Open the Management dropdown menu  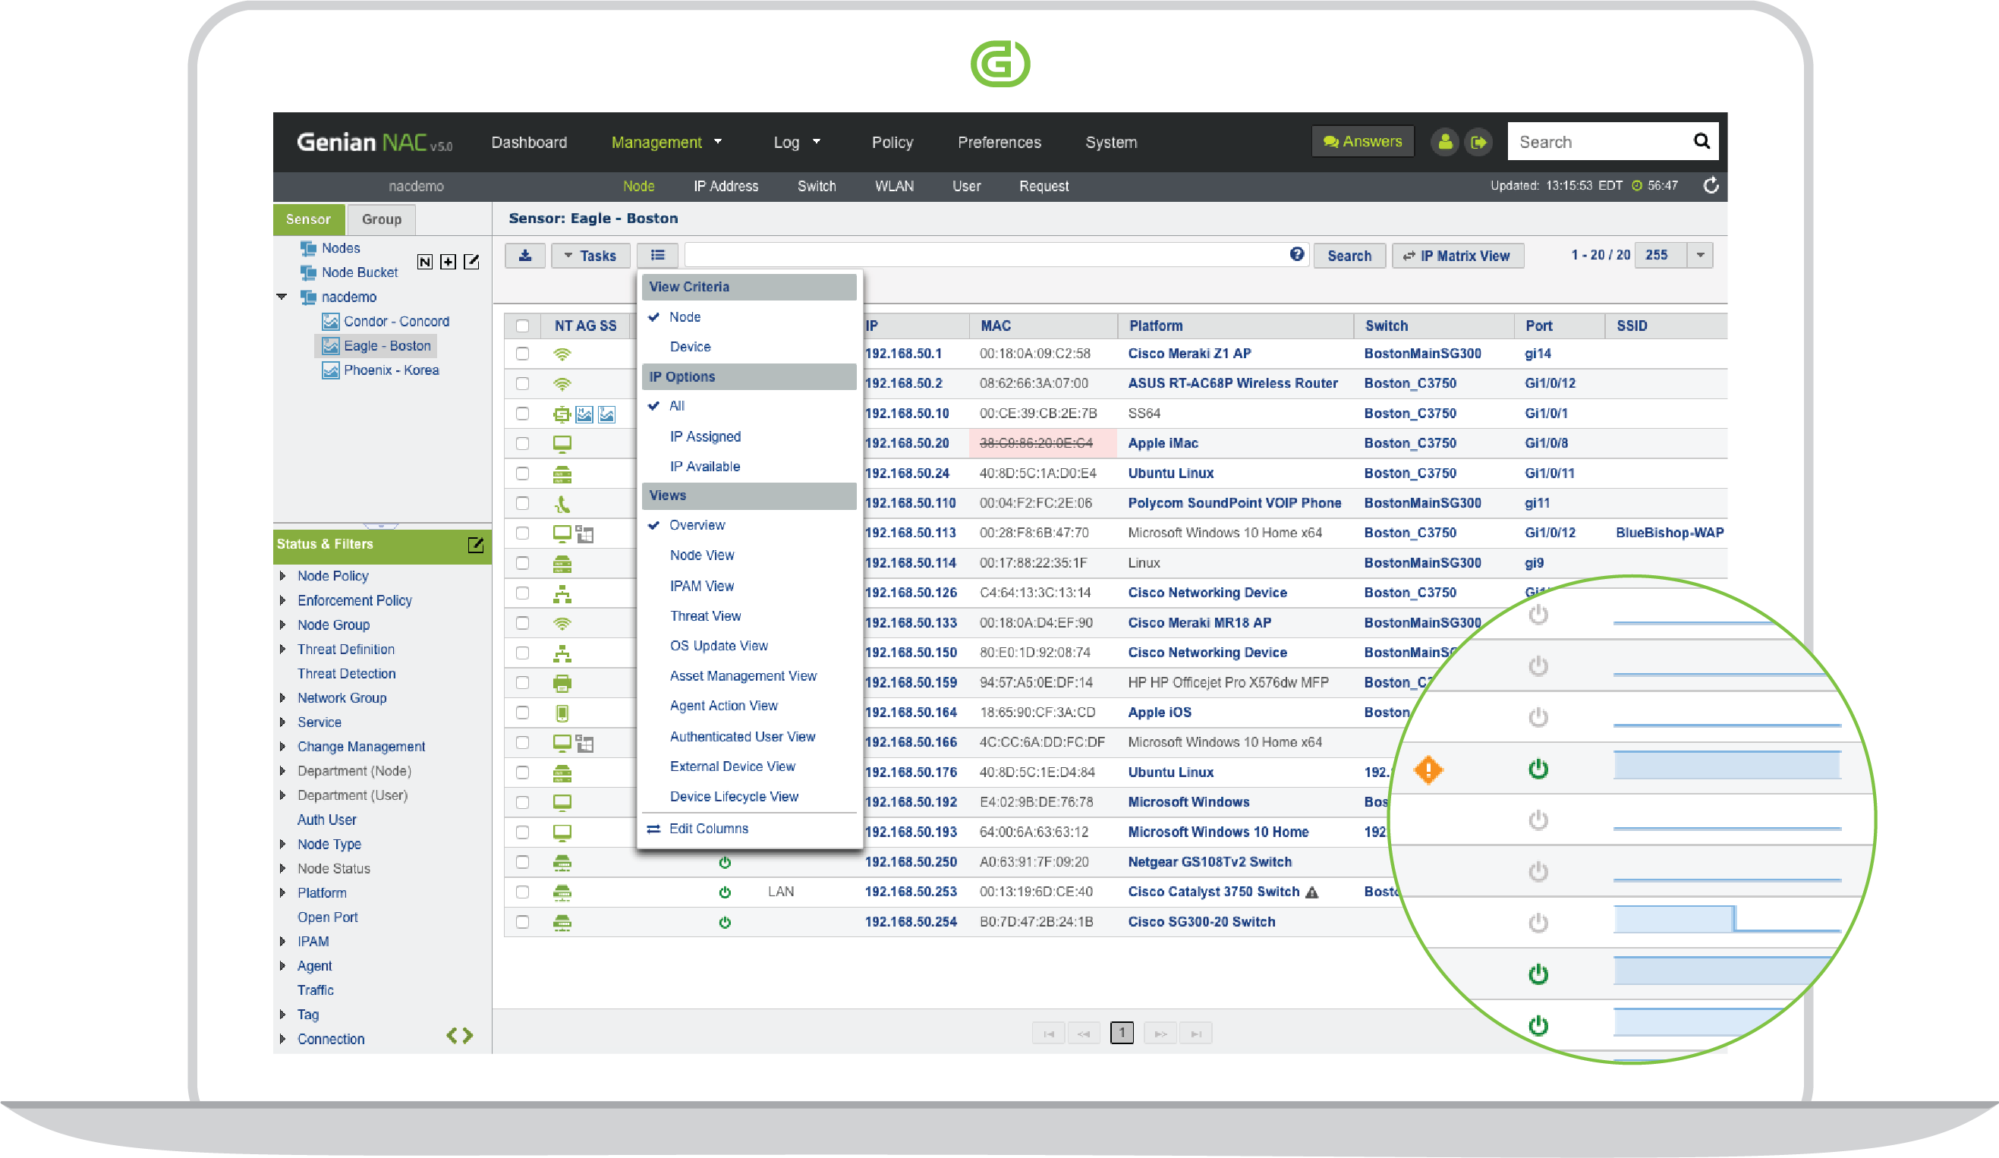(666, 143)
